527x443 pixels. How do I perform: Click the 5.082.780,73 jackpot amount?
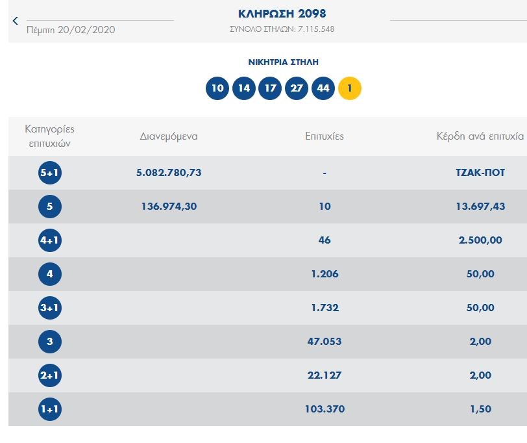[169, 173]
